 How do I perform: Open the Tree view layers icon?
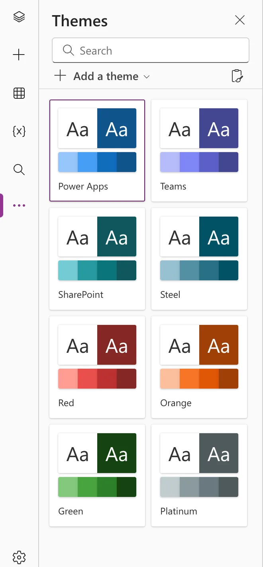[x=19, y=17]
